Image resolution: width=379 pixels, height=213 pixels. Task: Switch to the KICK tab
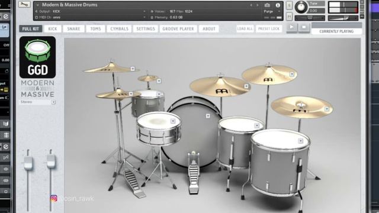pyautogui.click(x=53, y=29)
